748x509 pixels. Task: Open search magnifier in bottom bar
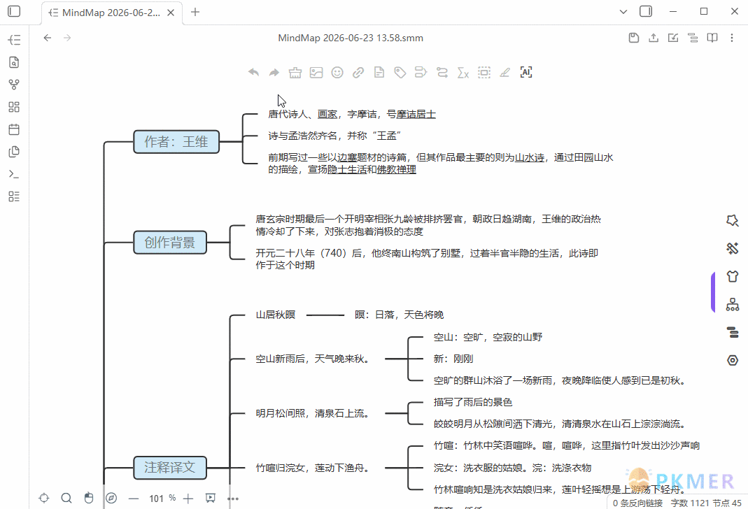pyautogui.click(x=66, y=498)
